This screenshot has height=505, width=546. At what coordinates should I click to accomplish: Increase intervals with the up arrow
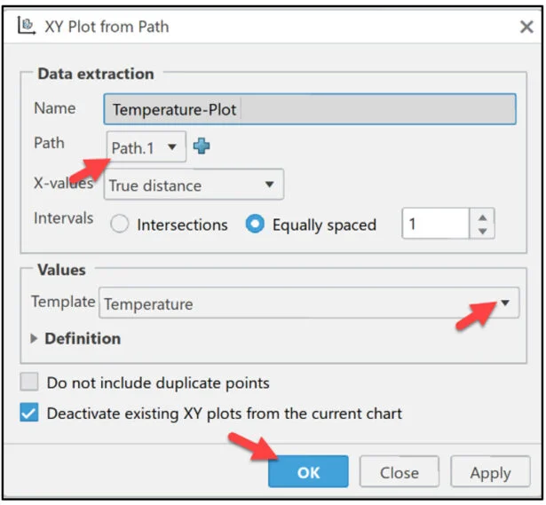click(x=482, y=217)
